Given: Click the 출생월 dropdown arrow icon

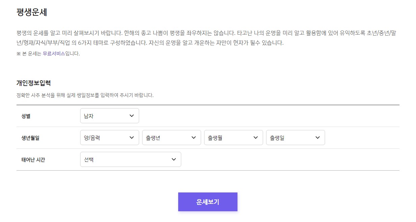Looking at the screenshot, I should 256,137.
